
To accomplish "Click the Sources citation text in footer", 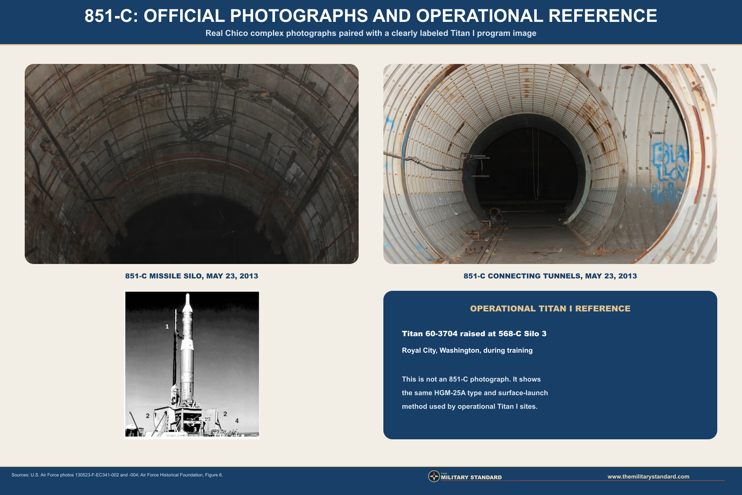I will 117,475.
